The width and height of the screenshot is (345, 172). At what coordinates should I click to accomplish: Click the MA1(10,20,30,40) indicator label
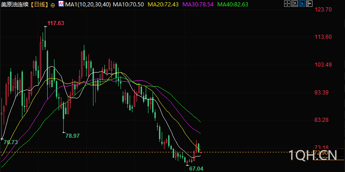[x=88, y=5]
